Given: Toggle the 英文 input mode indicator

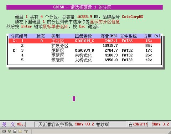Looking at the screenshot, I should [9, 124].
